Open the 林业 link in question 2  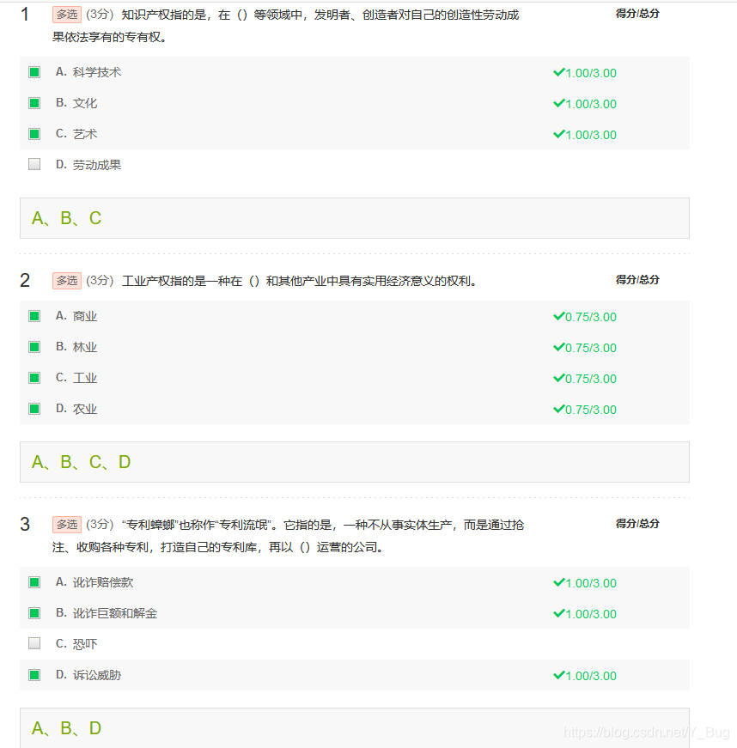pyautogui.click(x=85, y=347)
